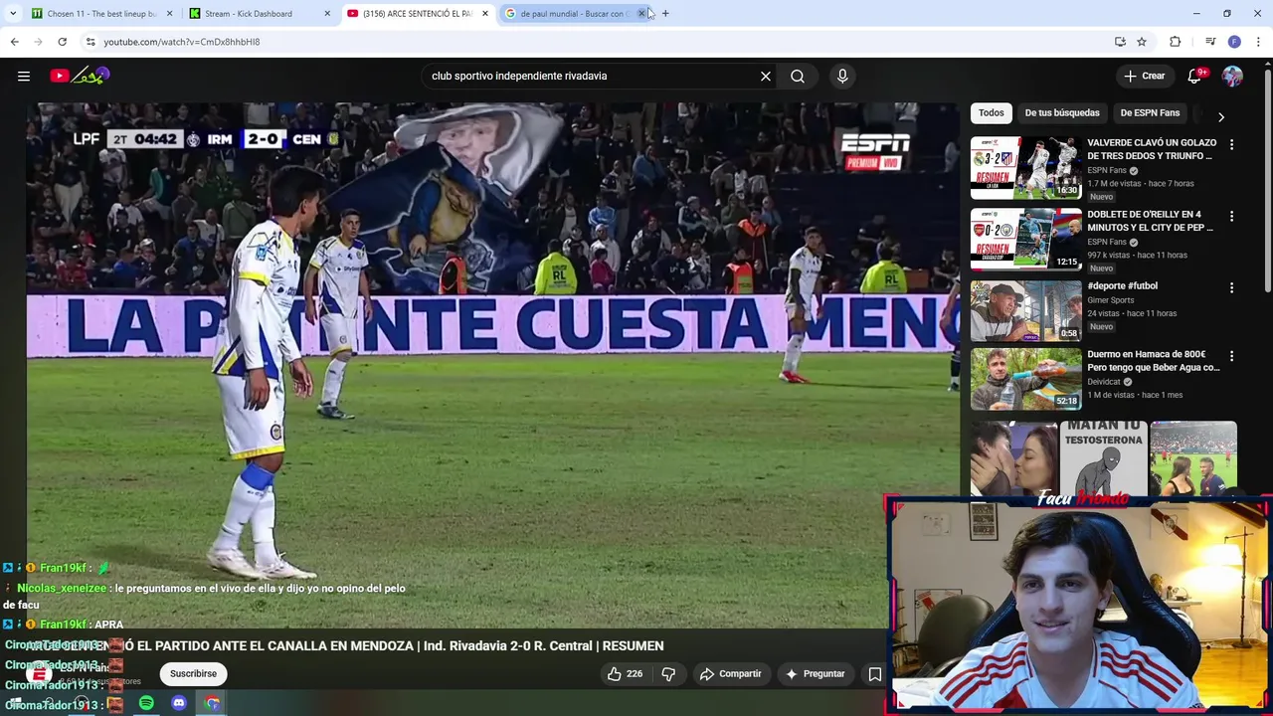
Task: Open YouTube notifications bell
Action: [x=1195, y=76]
